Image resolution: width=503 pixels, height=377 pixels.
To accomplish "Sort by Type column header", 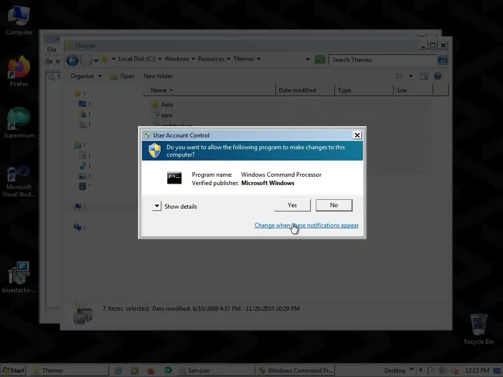I will tap(364, 90).
